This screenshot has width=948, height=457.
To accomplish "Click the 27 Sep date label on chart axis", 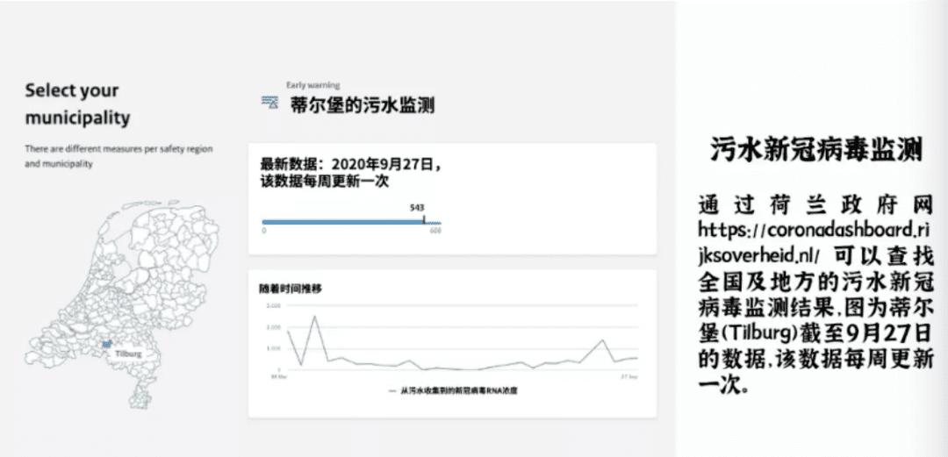I will click(x=630, y=376).
